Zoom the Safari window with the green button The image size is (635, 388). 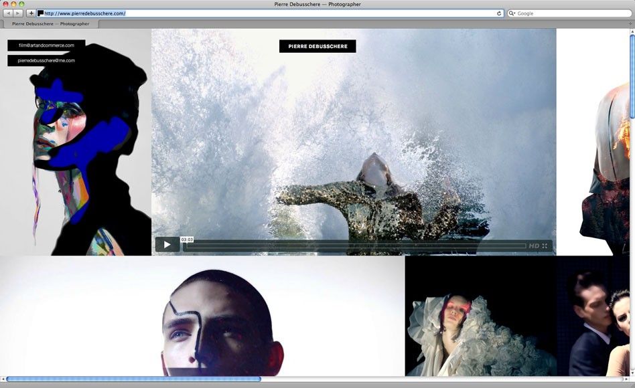tap(21, 4)
